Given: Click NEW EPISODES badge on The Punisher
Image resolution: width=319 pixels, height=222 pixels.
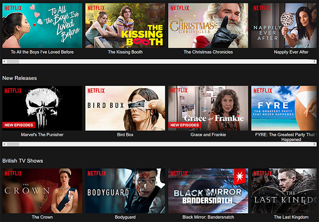Looking at the screenshot, I should pyautogui.click(x=19, y=125).
